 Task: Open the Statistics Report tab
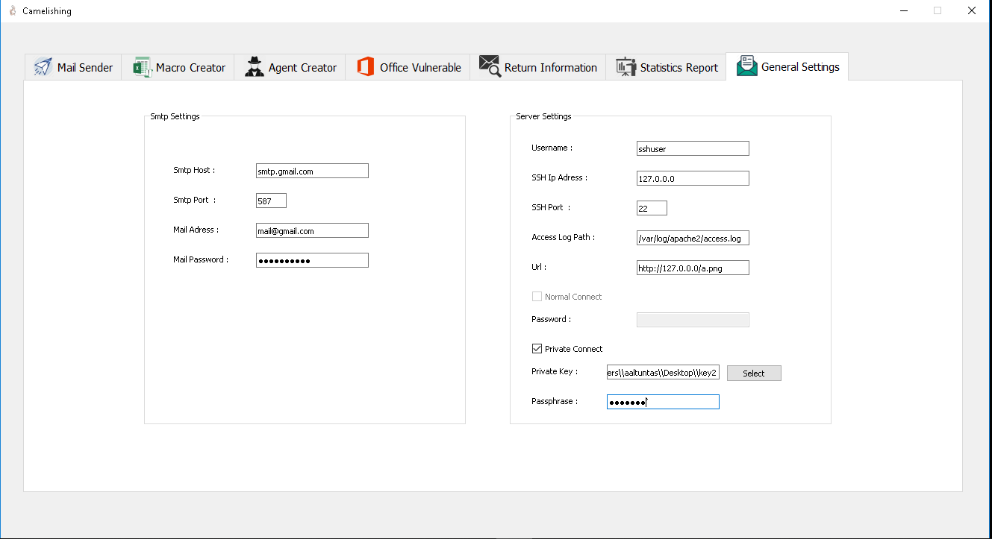pos(666,67)
